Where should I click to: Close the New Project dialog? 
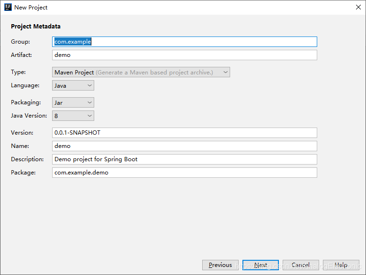[358, 7]
